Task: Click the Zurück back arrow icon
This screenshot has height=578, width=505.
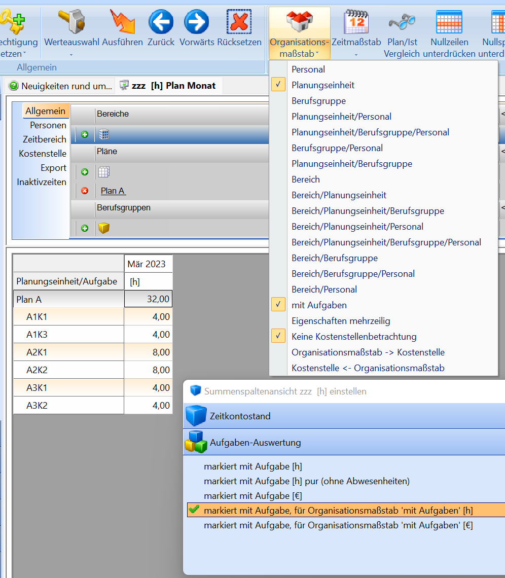Action: coord(161,23)
